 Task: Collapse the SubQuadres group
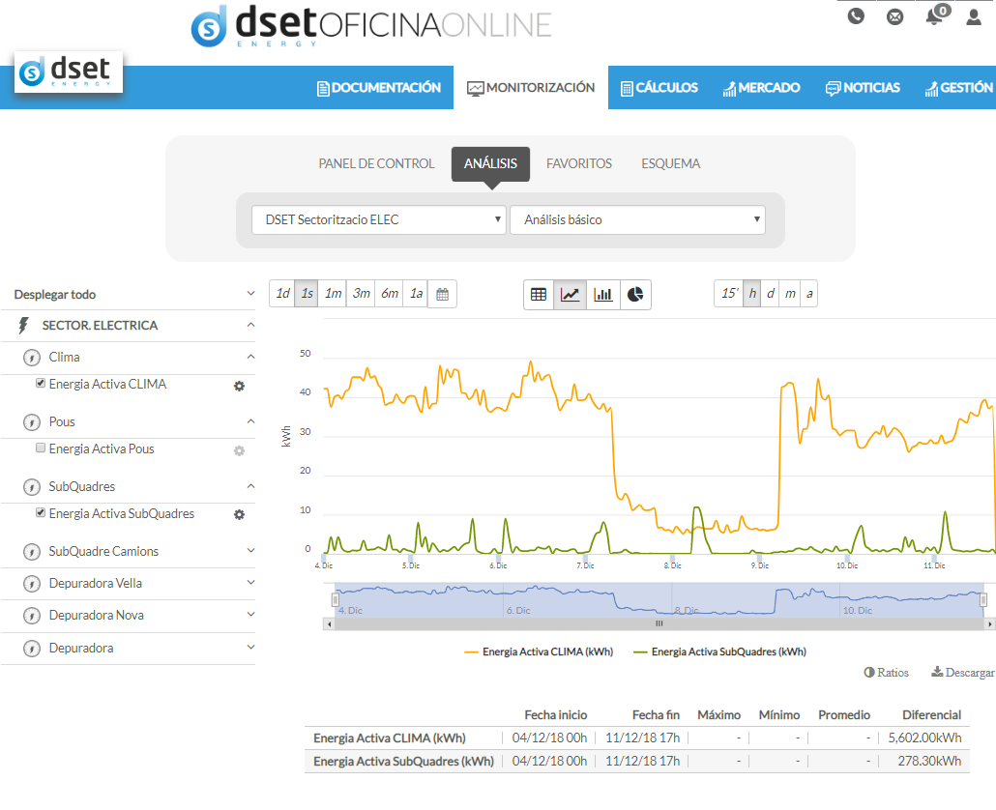coord(250,486)
